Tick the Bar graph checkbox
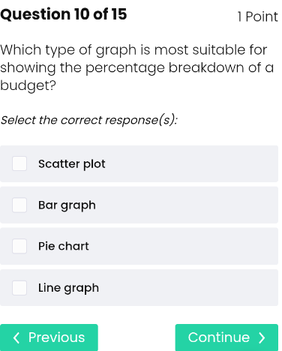 [x=19, y=205]
